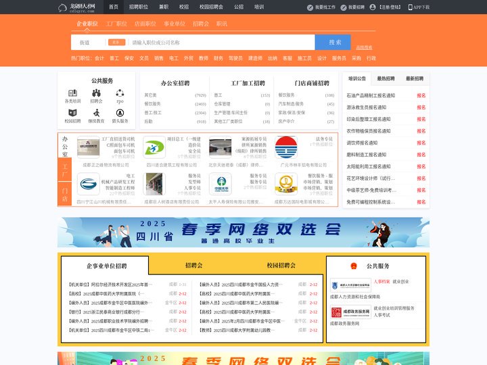The width and height of the screenshot is (487, 365).
Task: Open 【教师】2025四川成都大学附属幼儿园 listing
Action: point(236,331)
